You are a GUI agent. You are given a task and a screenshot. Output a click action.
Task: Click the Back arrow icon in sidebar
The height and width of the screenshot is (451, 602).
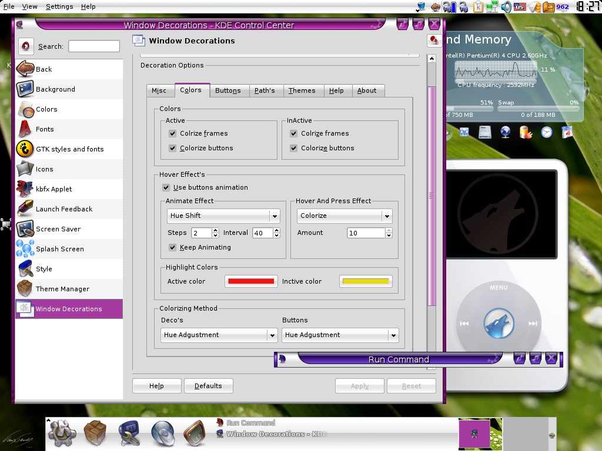(x=25, y=69)
